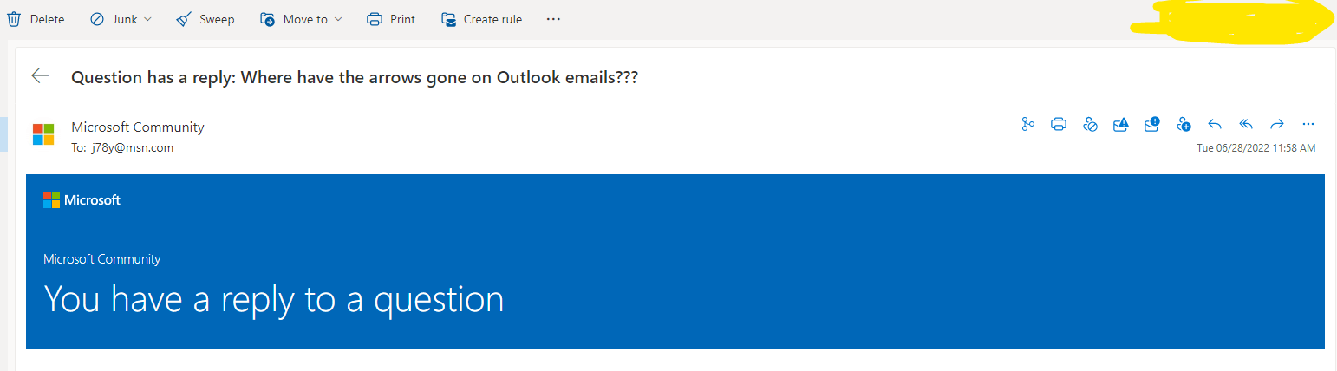Expand the Junk dropdown arrow
The width and height of the screenshot is (1337, 371).
click(x=147, y=19)
